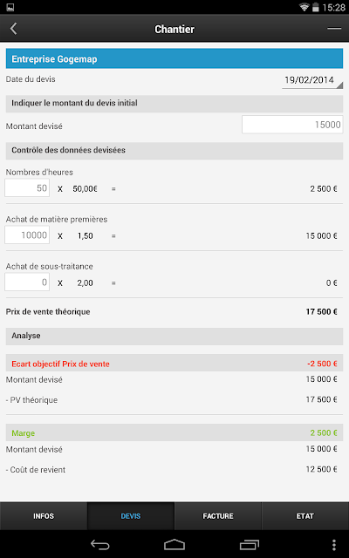Tap the Entreprise Gogemap blue banner
The width and height of the screenshot is (349, 558).
coord(174,58)
